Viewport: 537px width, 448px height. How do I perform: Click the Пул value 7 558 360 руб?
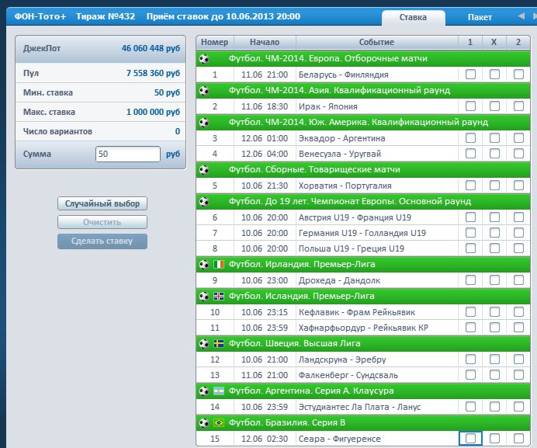coord(153,73)
